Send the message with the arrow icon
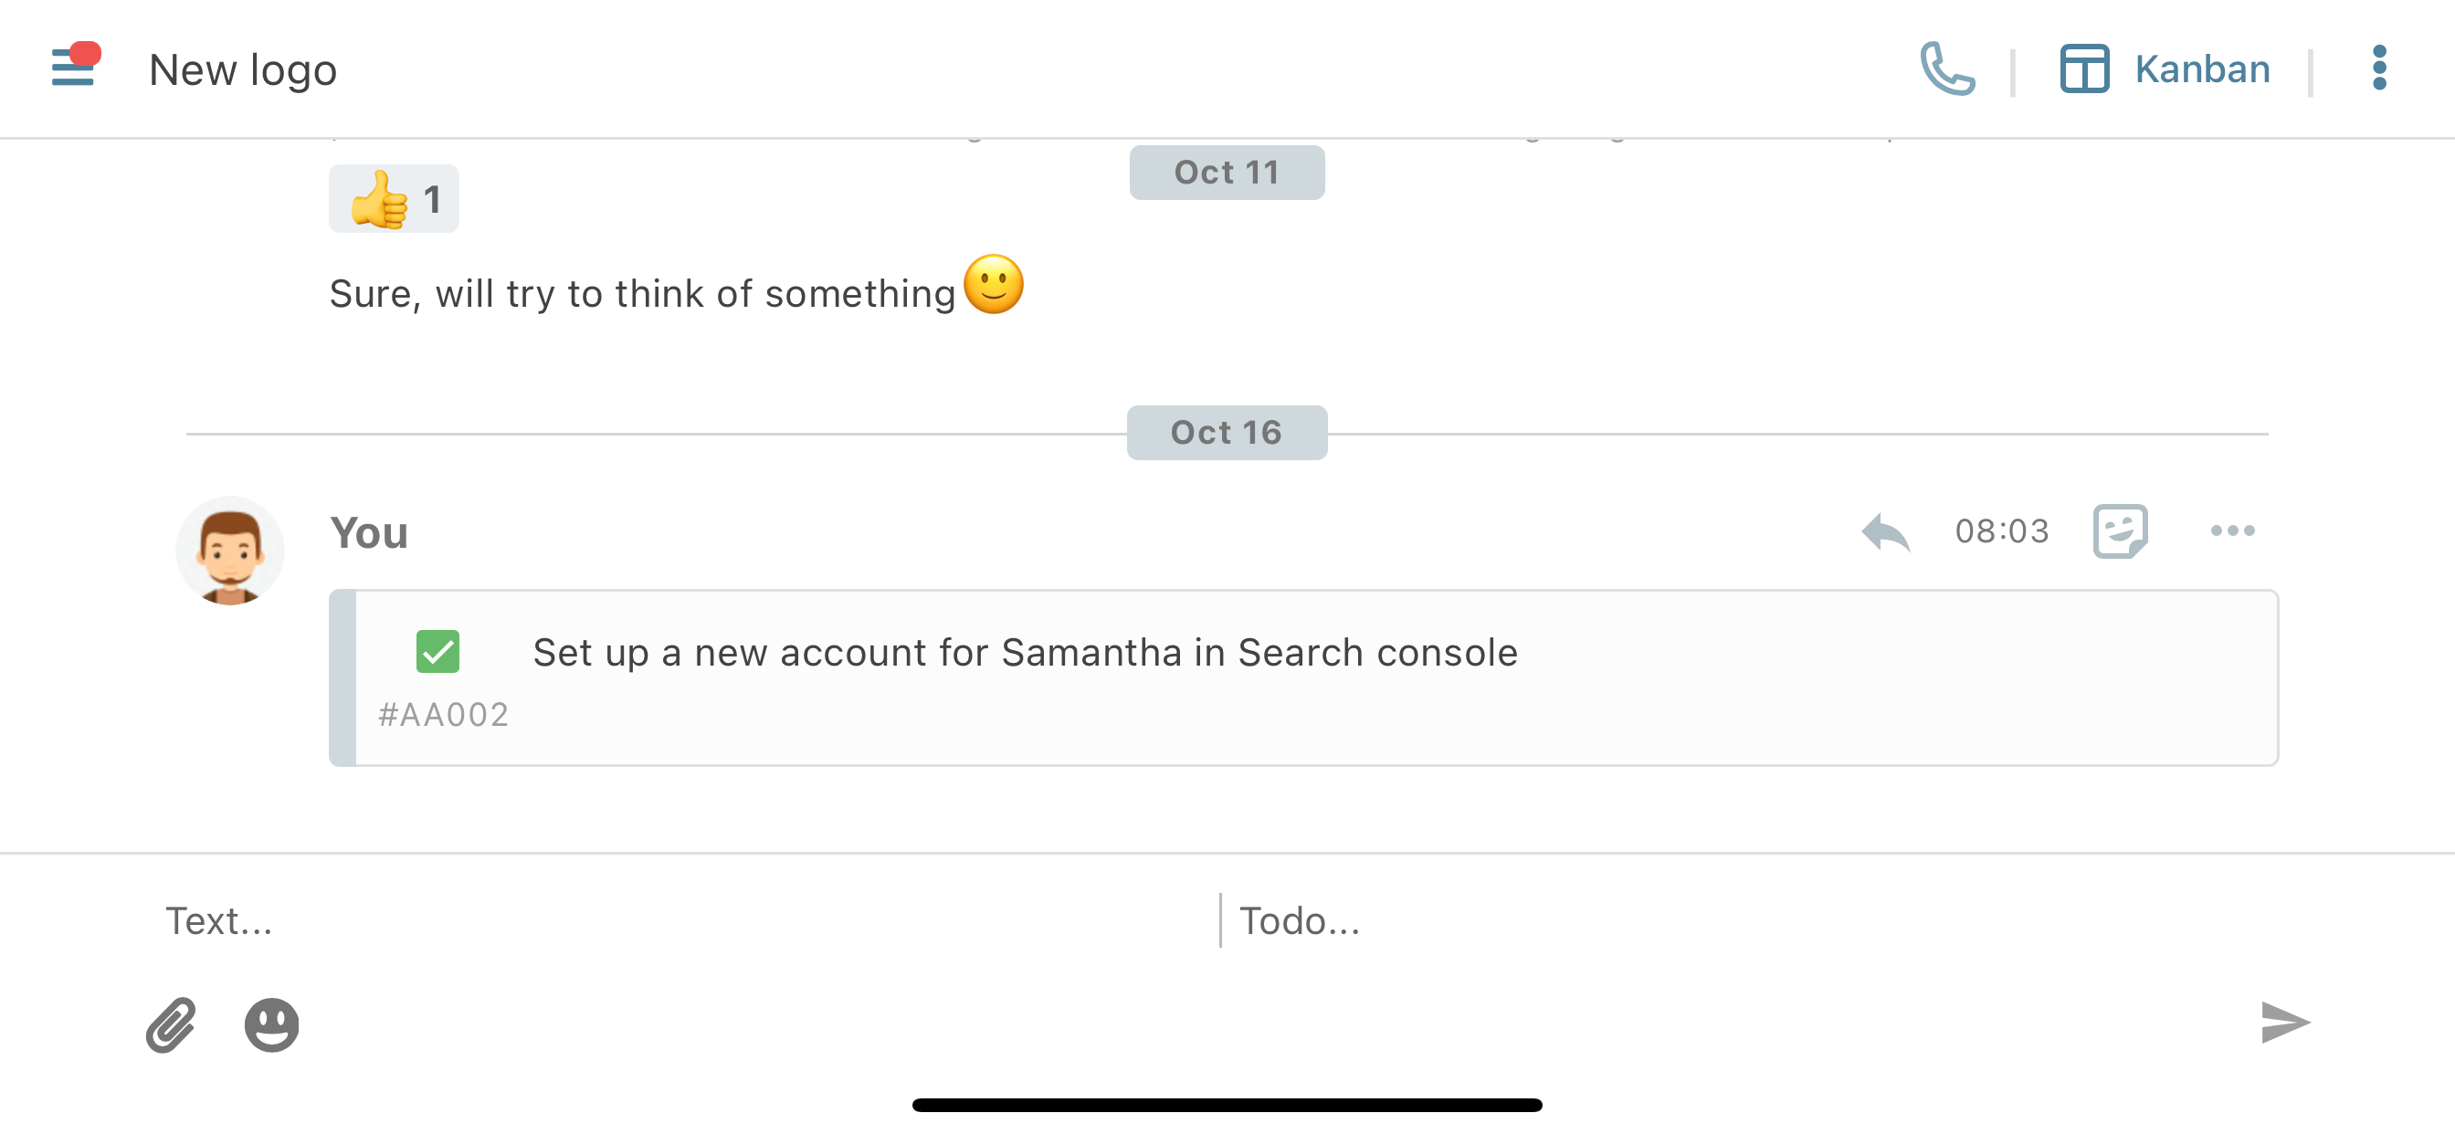 2285,1024
